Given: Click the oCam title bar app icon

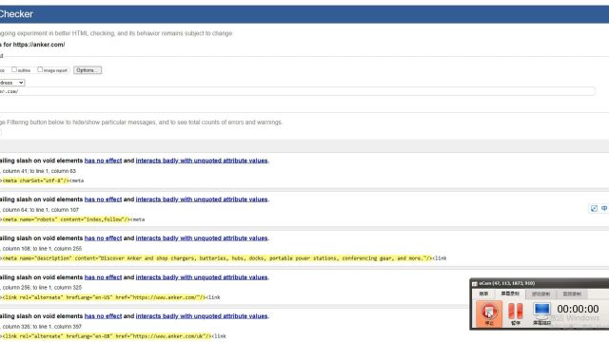Looking at the screenshot, I should click(474, 283).
